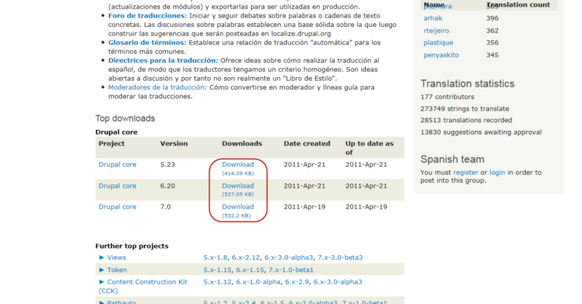Expand the Views project arrow
The width and height of the screenshot is (582, 304).
102,257
